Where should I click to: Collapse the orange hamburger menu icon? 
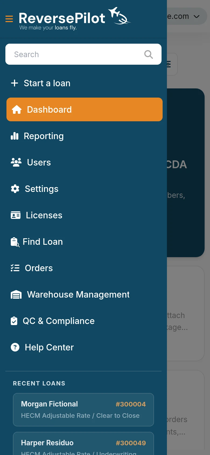point(9,19)
